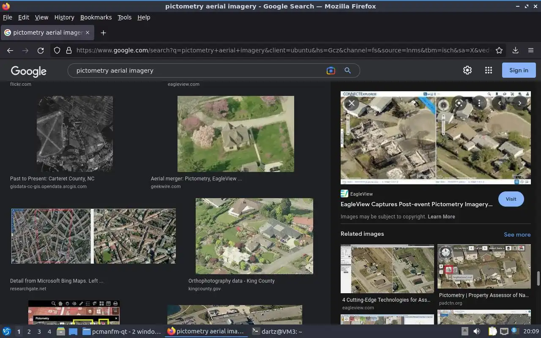Reload the page in Firefox
The width and height of the screenshot is (541, 338).
tap(41, 50)
